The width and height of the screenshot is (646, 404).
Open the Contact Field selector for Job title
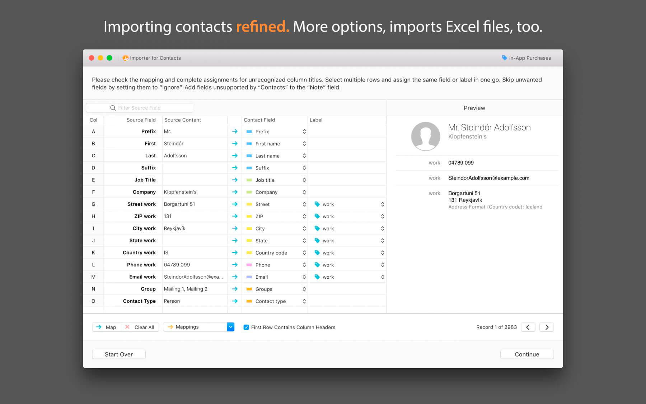[304, 180]
